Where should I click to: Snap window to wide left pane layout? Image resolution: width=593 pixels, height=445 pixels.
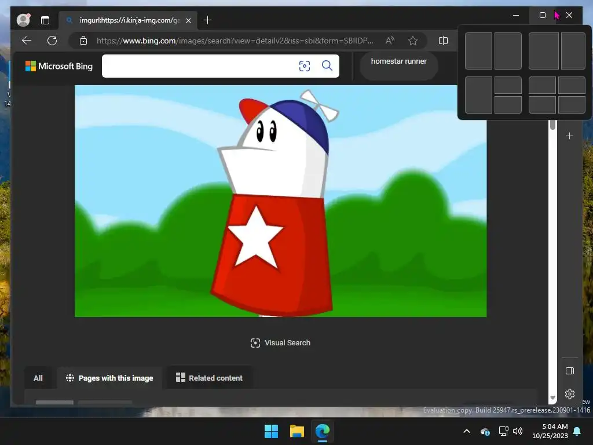pyautogui.click(x=543, y=51)
